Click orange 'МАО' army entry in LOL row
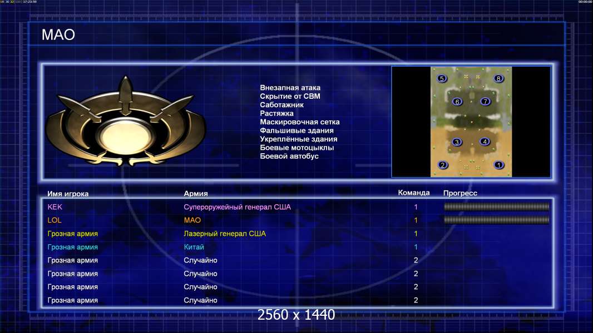This screenshot has height=333, width=593. pyautogui.click(x=192, y=220)
